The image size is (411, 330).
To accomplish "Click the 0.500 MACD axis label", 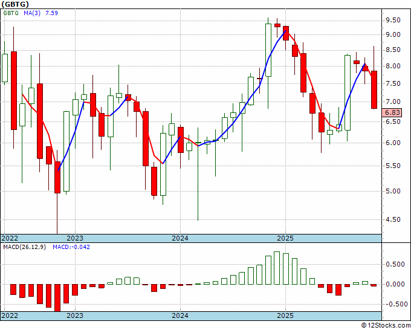I will coord(395,265).
